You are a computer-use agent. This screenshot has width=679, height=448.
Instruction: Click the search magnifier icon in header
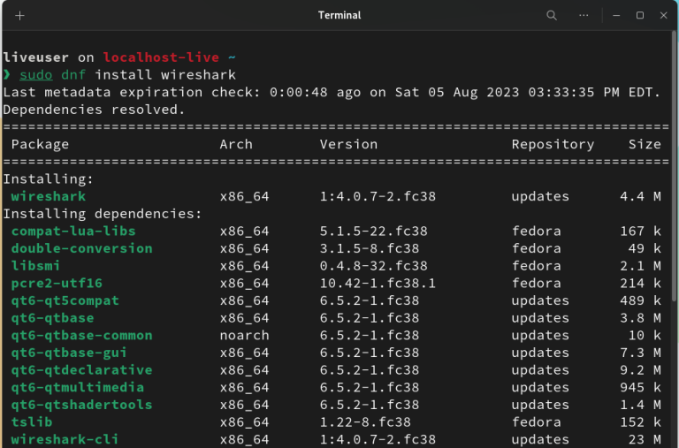coord(552,15)
